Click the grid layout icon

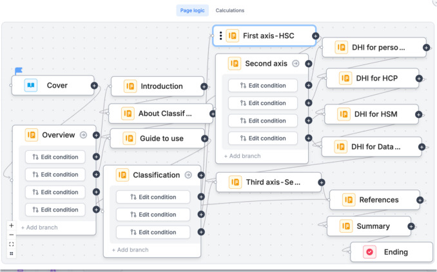tap(12, 253)
